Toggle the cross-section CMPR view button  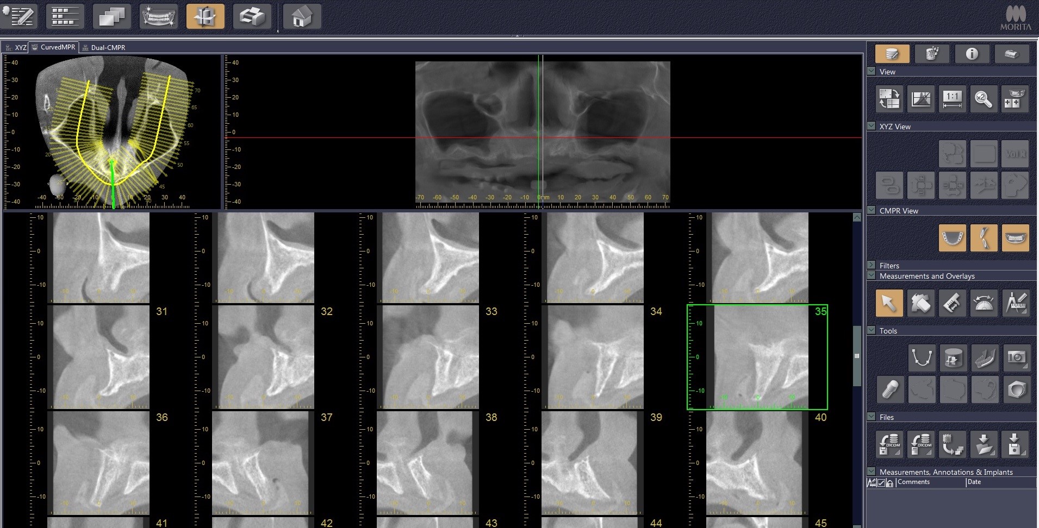[x=984, y=238]
